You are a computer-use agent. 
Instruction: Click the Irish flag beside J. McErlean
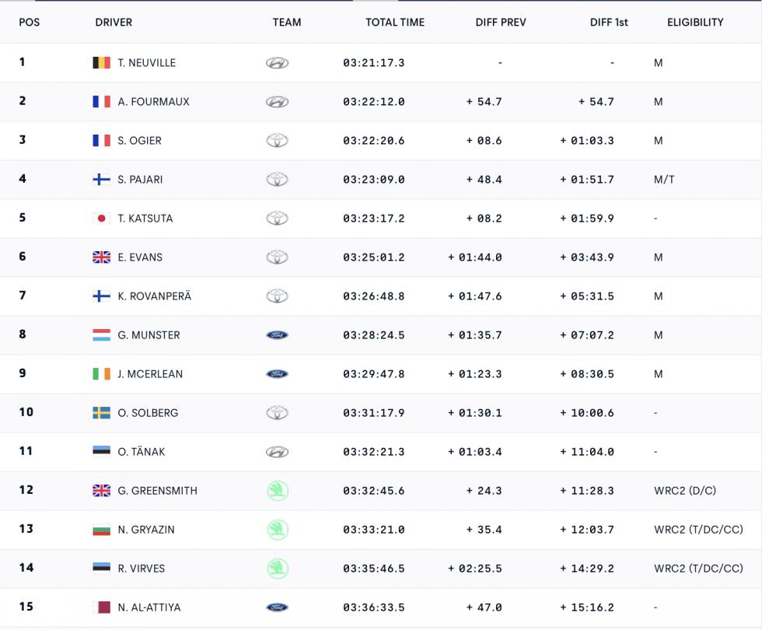pyautogui.click(x=101, y=374)
